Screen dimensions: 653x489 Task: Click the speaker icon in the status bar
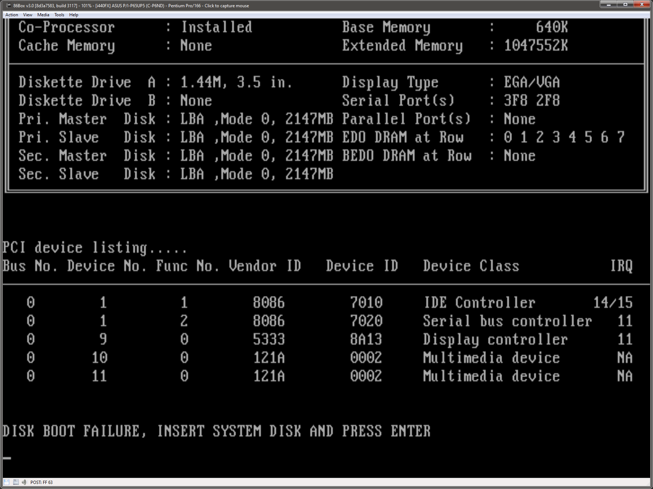pos(25,482)
